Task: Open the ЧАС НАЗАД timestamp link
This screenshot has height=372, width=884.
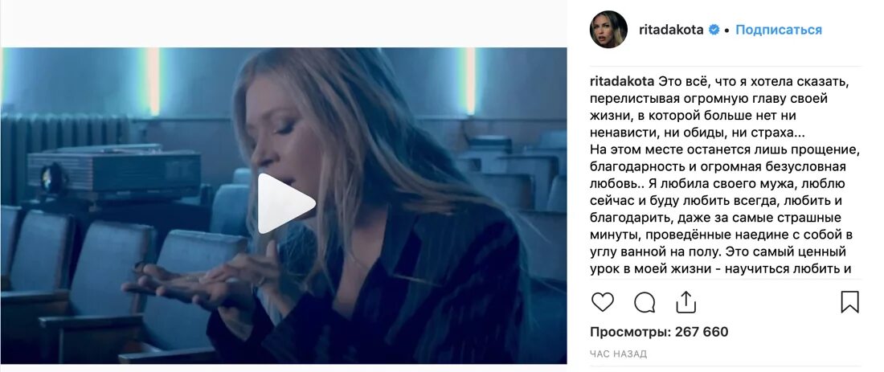Action: pyautogui.click(x=618, y=354)
